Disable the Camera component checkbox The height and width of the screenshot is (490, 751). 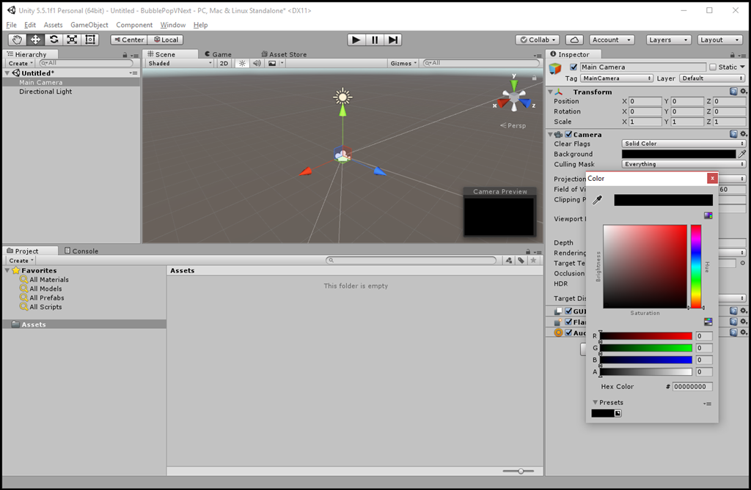point(568,135)
